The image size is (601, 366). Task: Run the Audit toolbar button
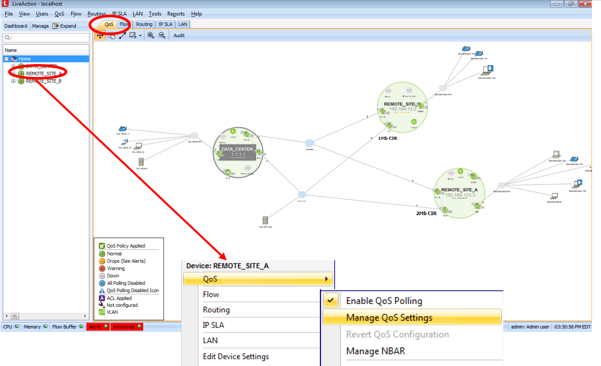click(179, 35)
